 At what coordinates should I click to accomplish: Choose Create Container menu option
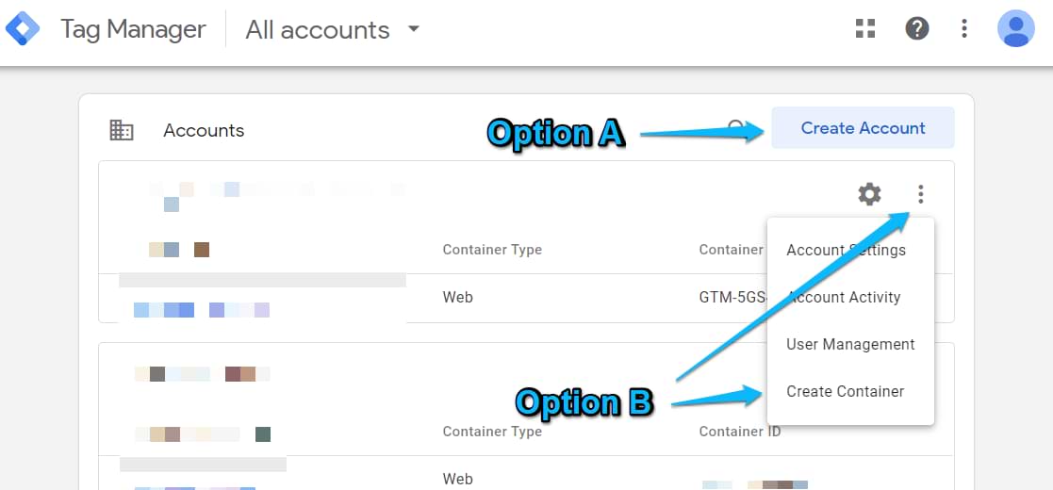[x=845, y=392]
